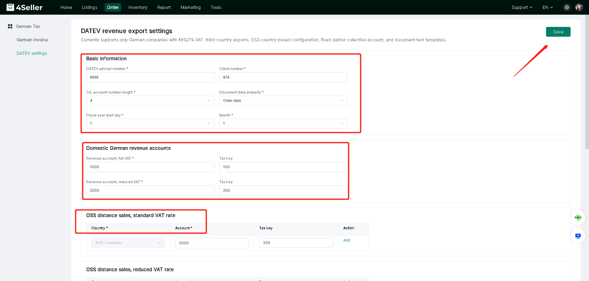Expand the Month dropdown
Image resolution: width=589 pixels, height=281 pixels.
point(283,124)
